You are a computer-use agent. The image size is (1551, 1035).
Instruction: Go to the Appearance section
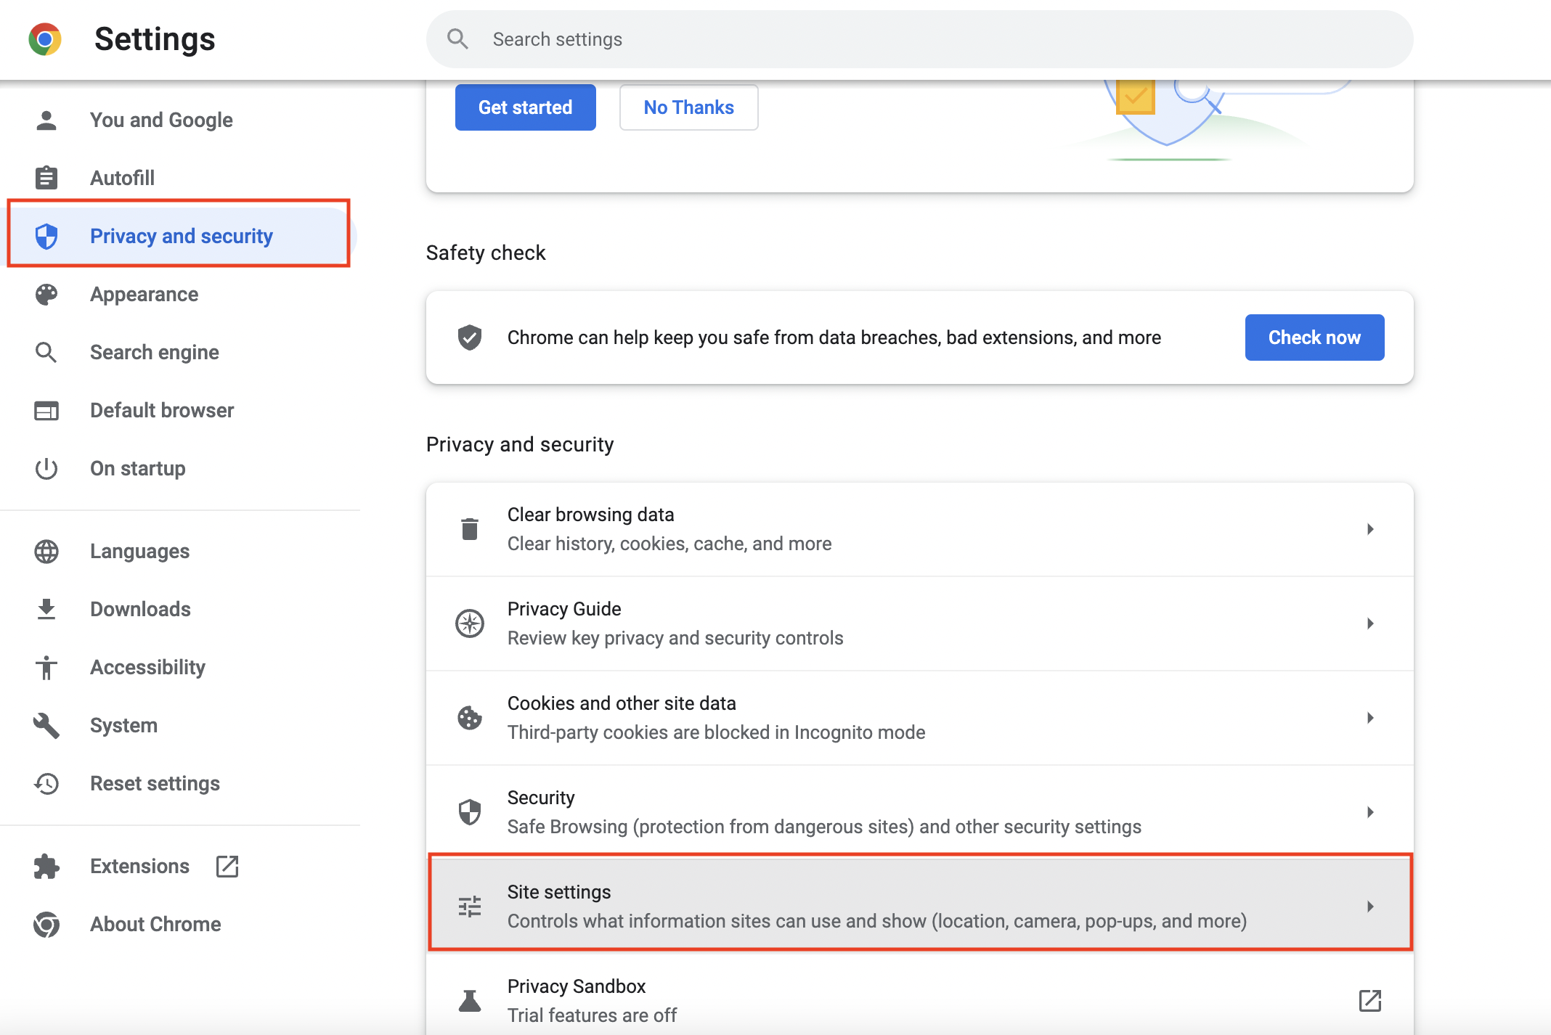[180, 294]
